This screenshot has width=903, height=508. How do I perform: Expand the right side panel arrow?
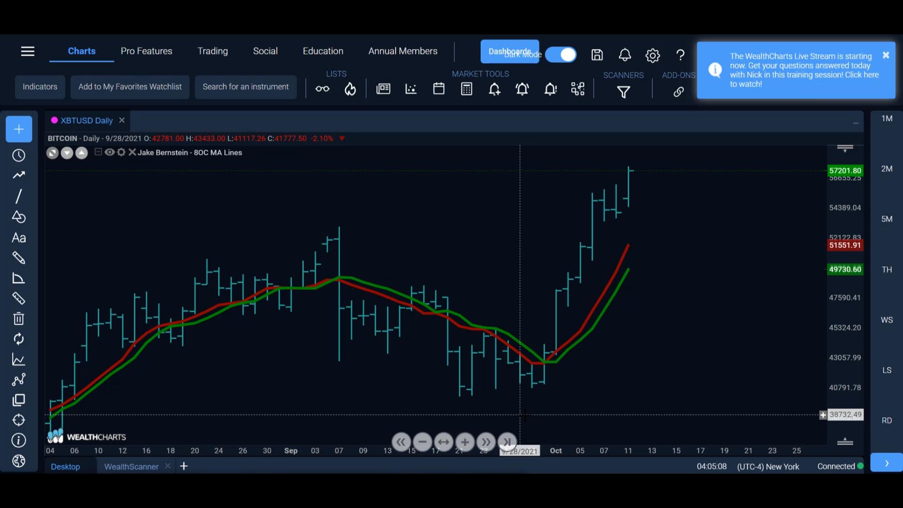click(887, 463)
